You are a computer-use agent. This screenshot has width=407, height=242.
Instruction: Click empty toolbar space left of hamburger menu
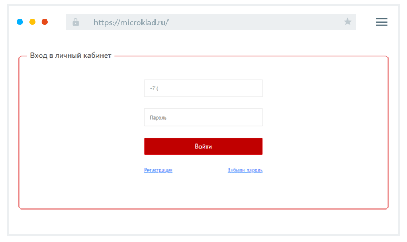click(365, 22)
